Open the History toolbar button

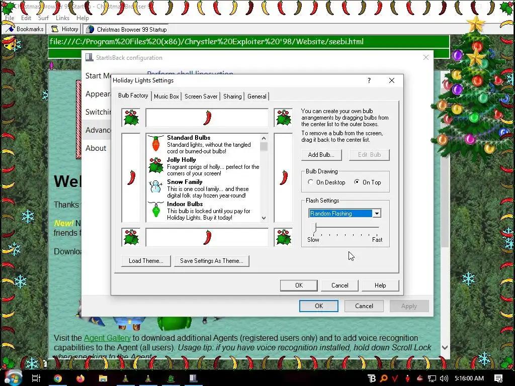point(65,29)
